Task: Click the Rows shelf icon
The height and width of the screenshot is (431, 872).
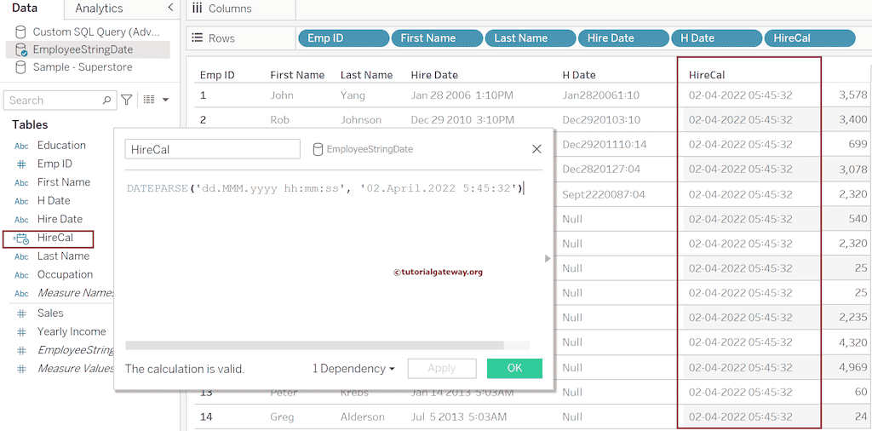Action: pyautogui.click(x=197, y=37)
